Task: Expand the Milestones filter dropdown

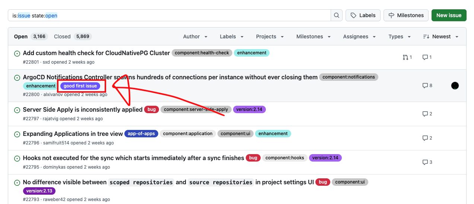Action: coord(313,36)
